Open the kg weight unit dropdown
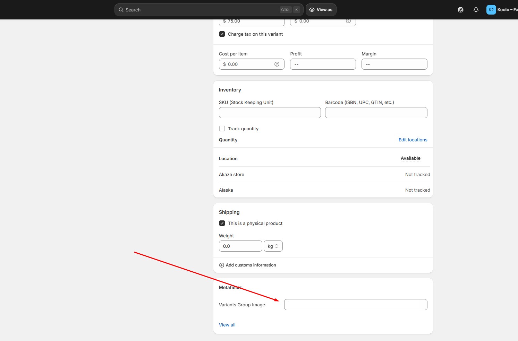This screenshot has width=518, height=341. click(273, 246)
